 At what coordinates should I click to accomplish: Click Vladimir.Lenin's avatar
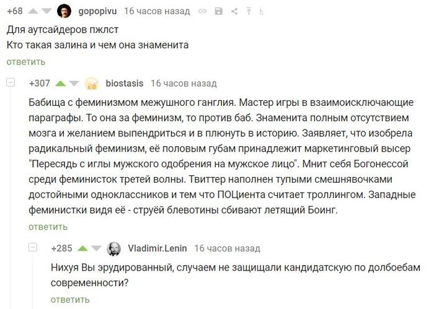tap(114, 249)
